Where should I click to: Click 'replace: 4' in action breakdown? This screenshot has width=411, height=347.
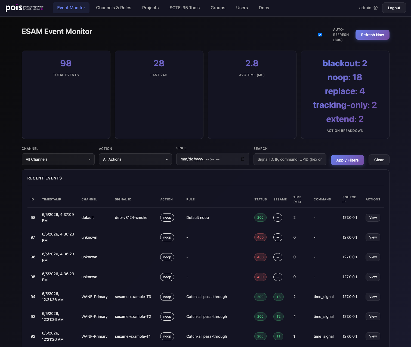coord(345,91)
